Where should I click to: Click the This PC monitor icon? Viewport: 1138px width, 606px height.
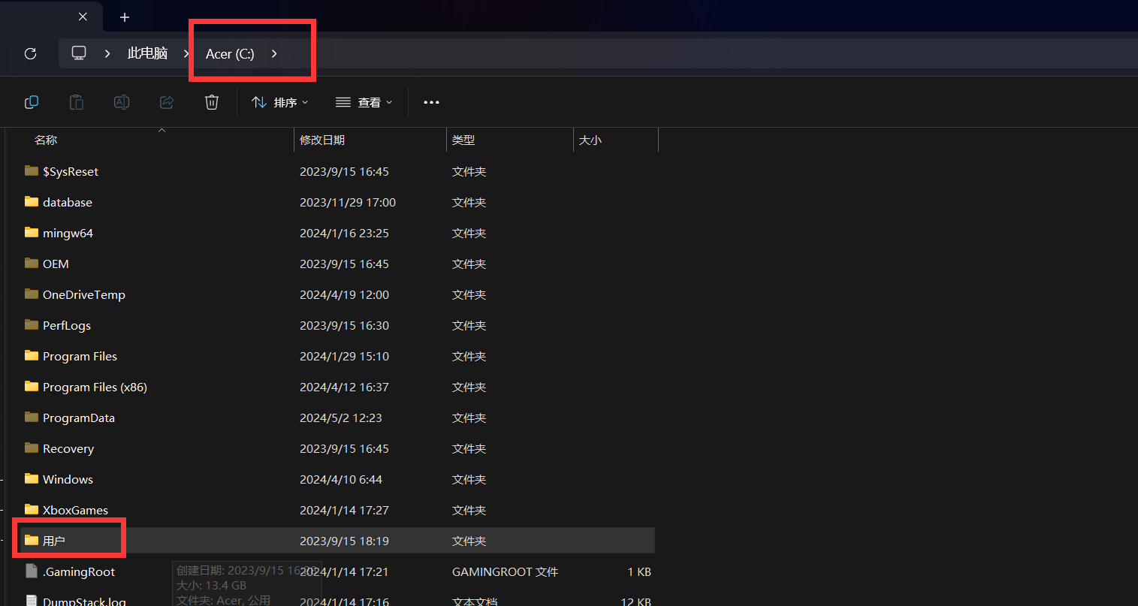79,53
